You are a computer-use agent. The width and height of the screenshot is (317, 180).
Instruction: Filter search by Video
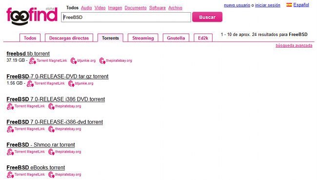click(x=100, y=8)
